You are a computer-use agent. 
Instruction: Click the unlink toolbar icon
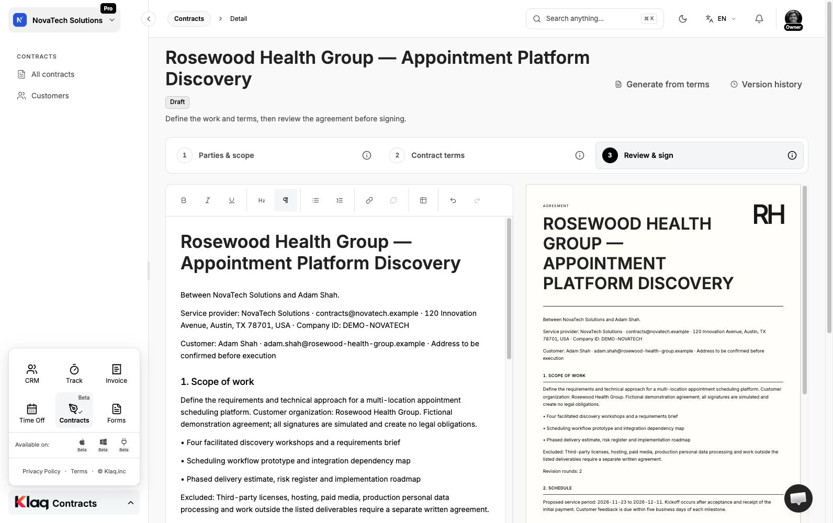point(393,200)
